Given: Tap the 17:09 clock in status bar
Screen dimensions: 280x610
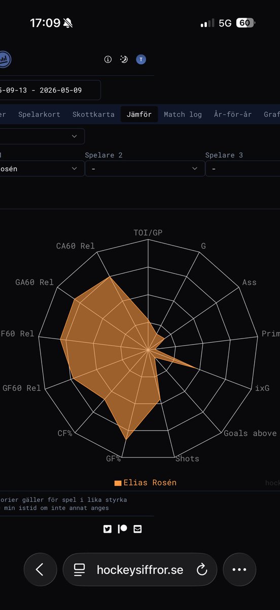Looking at the screenshot, I should point(45,23).
